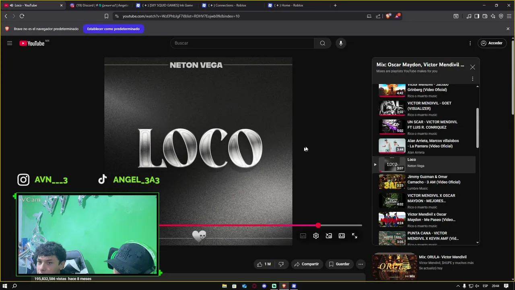Image resolution: width=515 pixels, height=290 pixels.
Task: Open Mix: ORULA- Victor Mendivil recommendation
Action: click(426, 266)
